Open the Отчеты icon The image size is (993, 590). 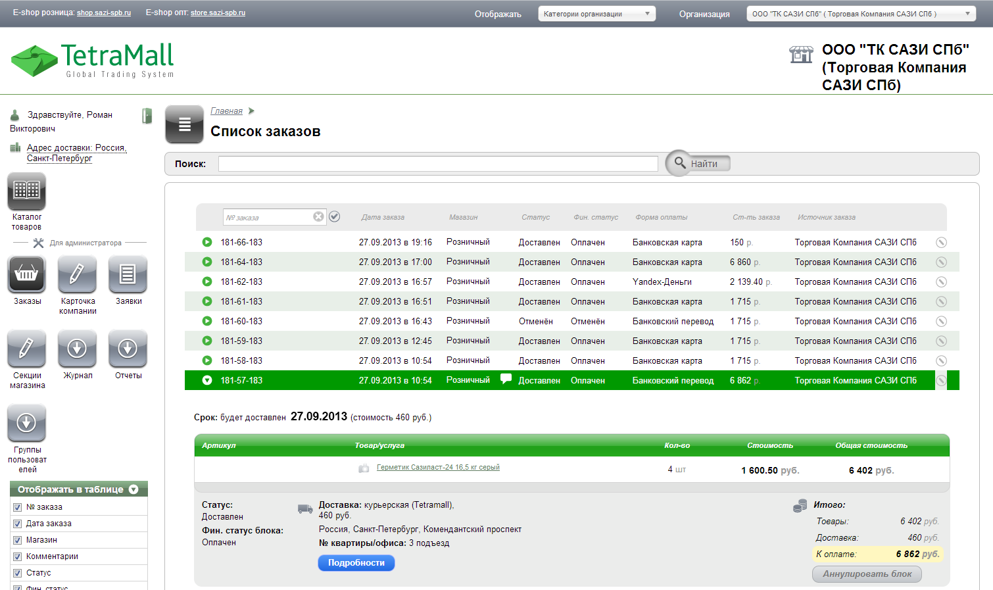(128, 349)
